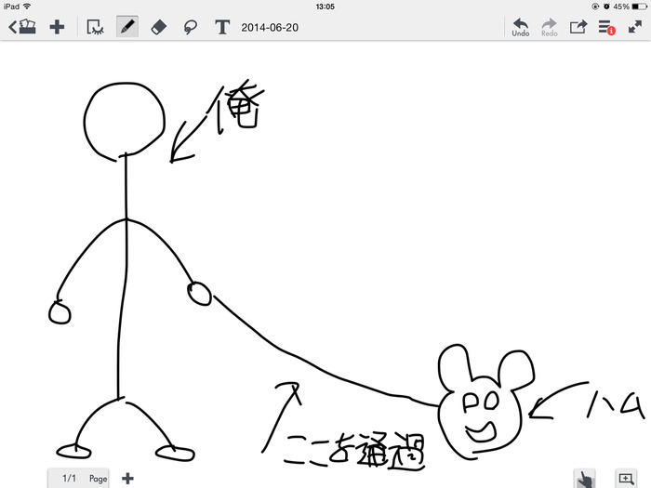Add a new page at the bottom
The height and width of the screenshot is (488, 651).
(x=128, y=479)
